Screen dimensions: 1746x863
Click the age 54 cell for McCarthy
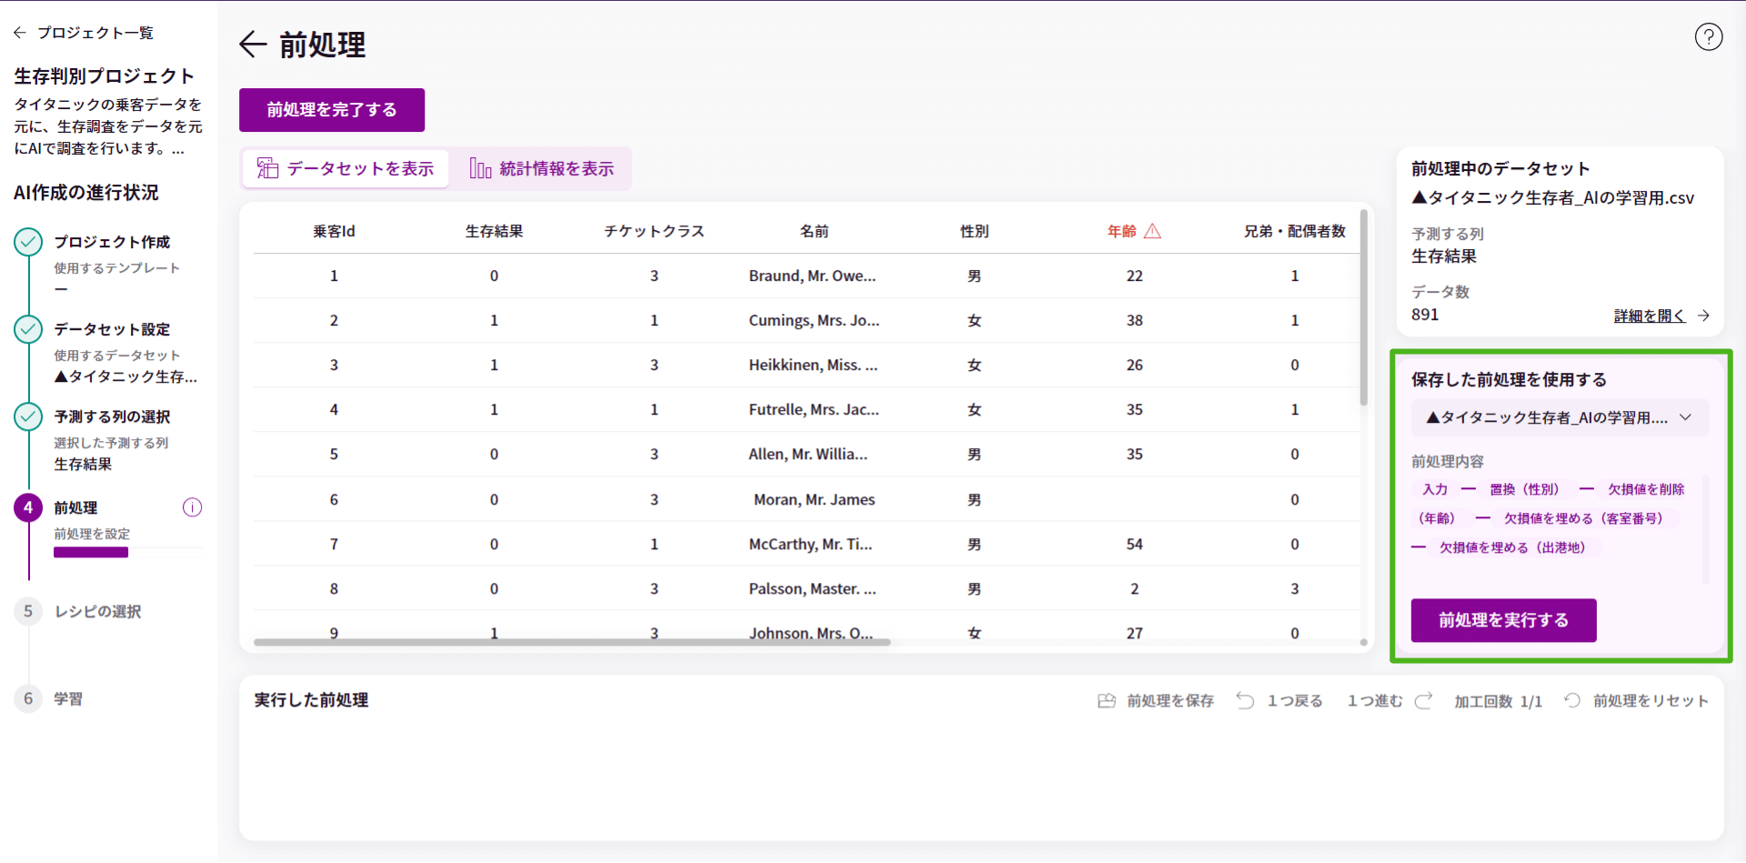coord(1134,544)
